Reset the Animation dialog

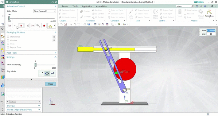click(x=53, y=2)
